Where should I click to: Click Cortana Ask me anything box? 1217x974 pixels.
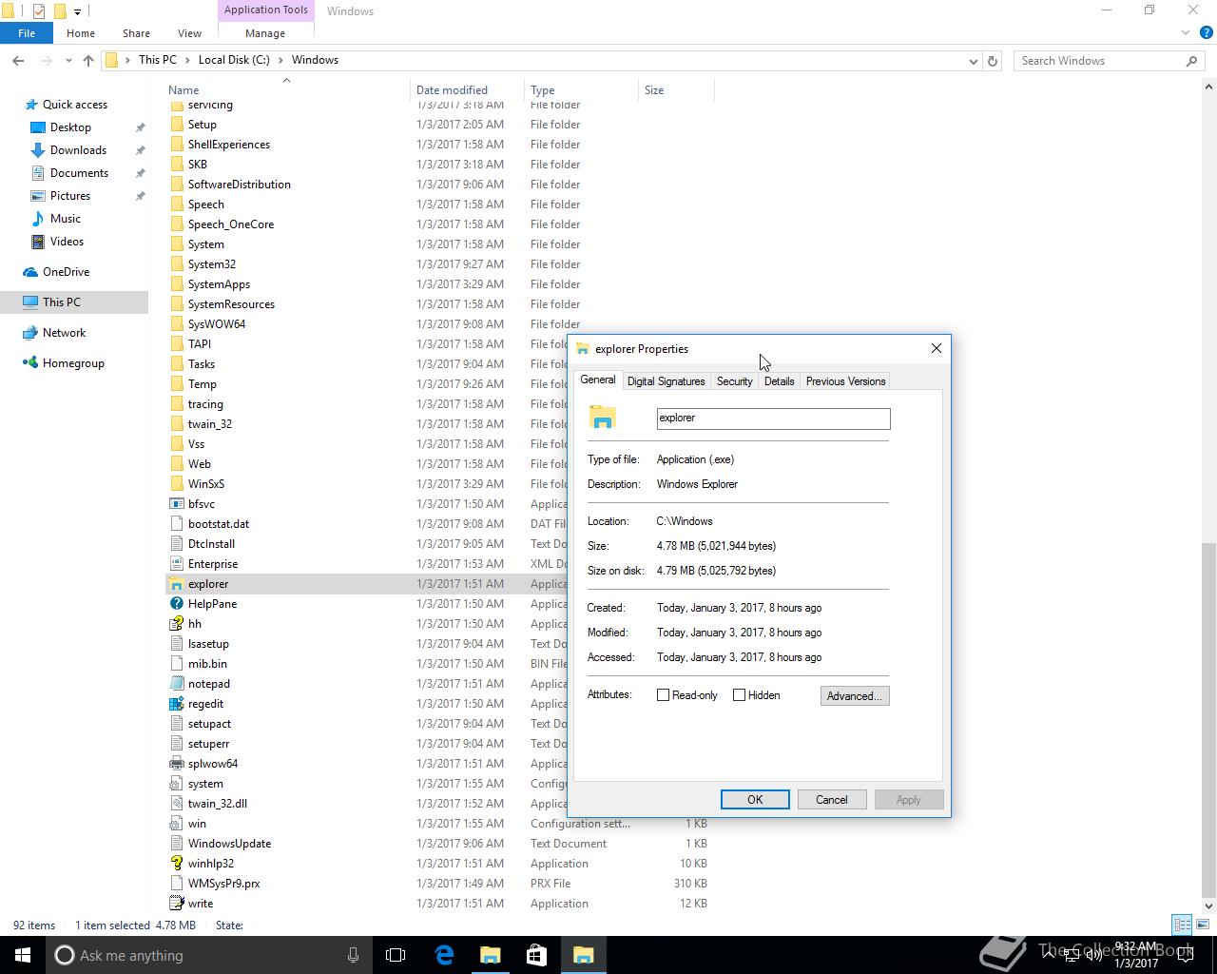coord(211,955)
